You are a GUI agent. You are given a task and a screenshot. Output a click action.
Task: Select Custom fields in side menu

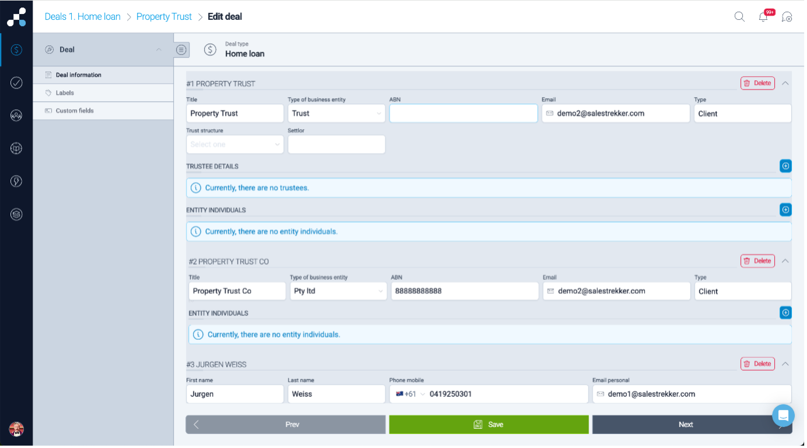coord(103,111)
